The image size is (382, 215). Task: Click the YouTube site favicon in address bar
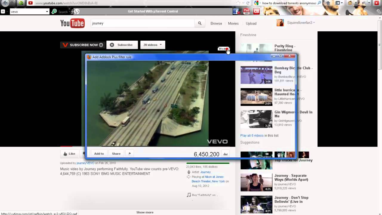30,3
